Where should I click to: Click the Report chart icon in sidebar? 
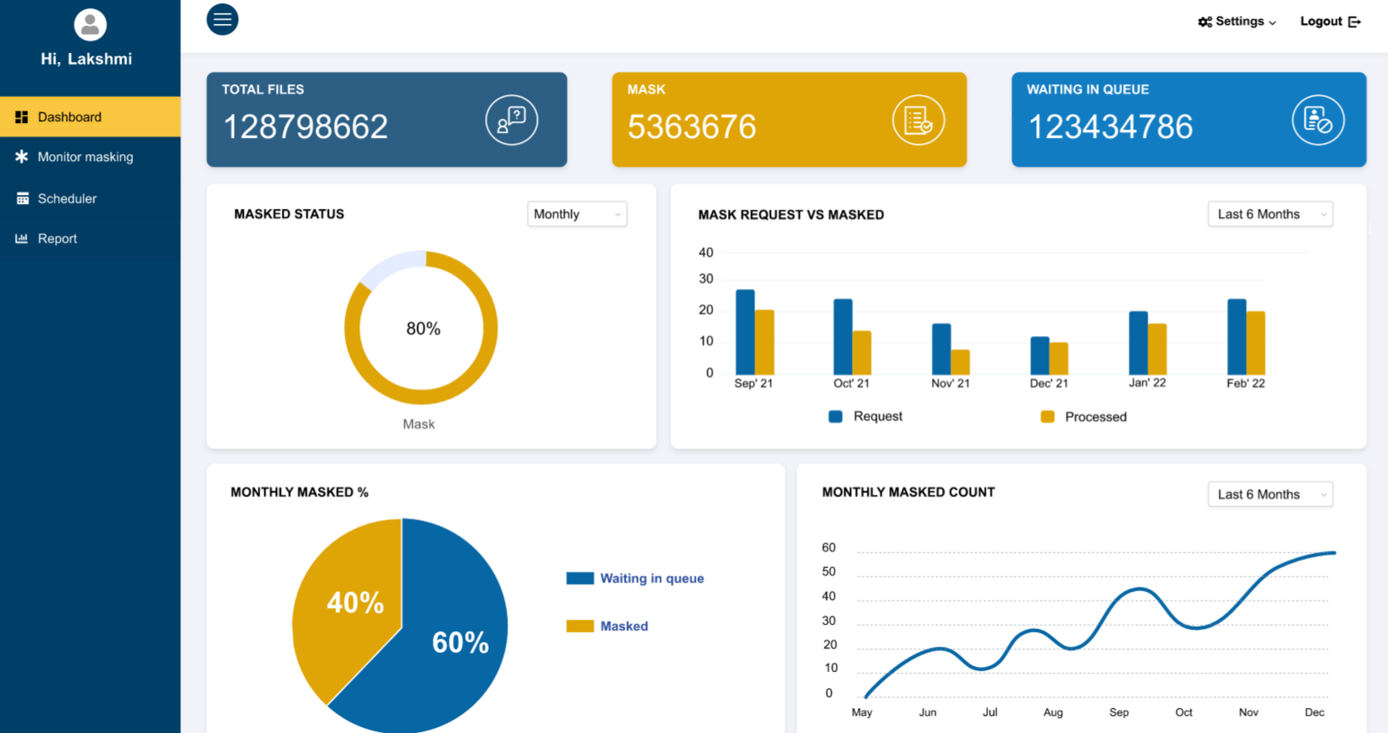(21, 239)
